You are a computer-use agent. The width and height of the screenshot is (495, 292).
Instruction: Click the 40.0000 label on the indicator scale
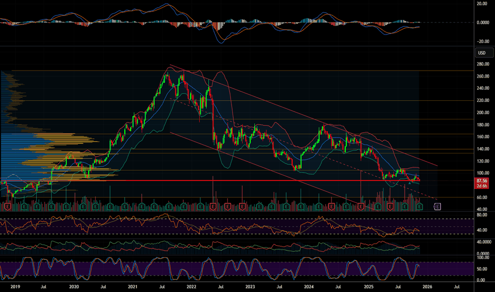483,242
